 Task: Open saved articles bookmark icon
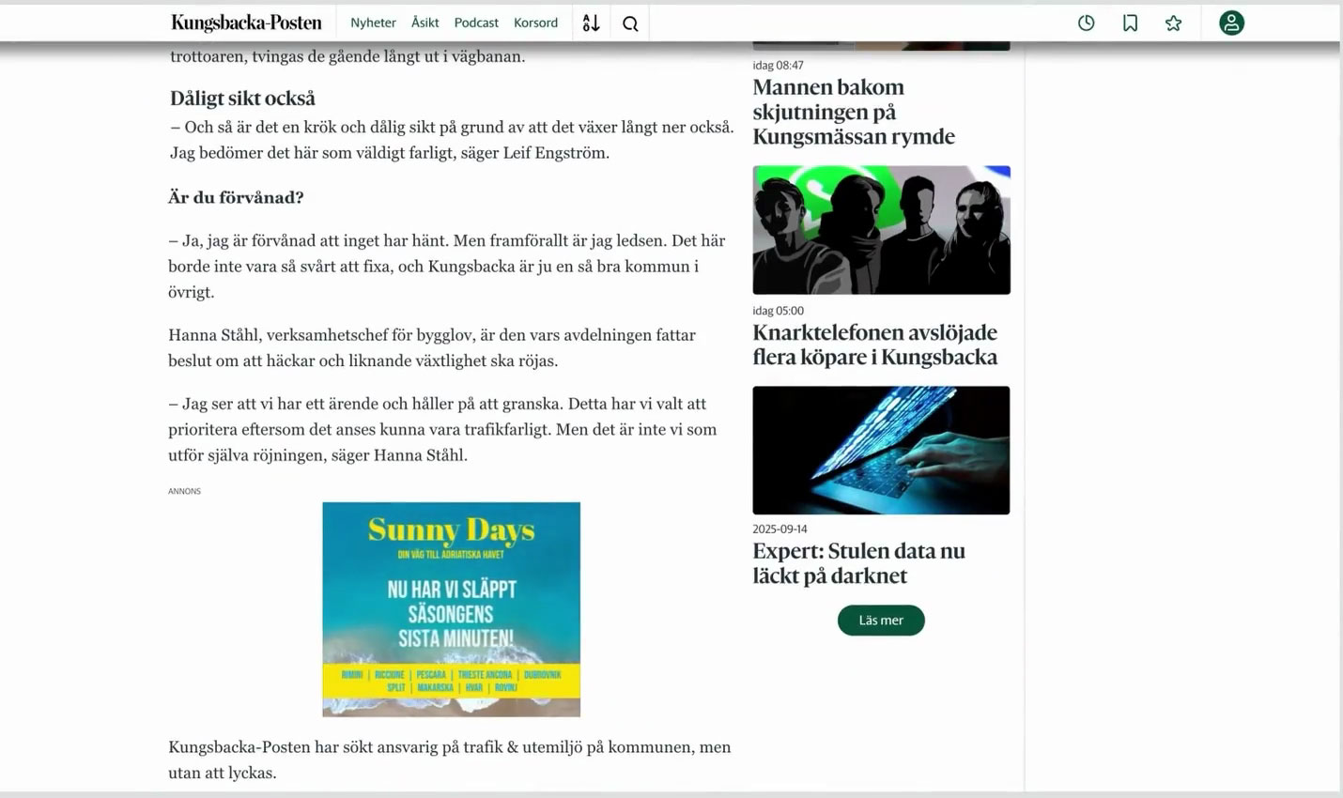click(x=1130, y=23)
